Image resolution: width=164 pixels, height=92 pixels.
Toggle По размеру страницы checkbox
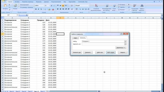19,7
